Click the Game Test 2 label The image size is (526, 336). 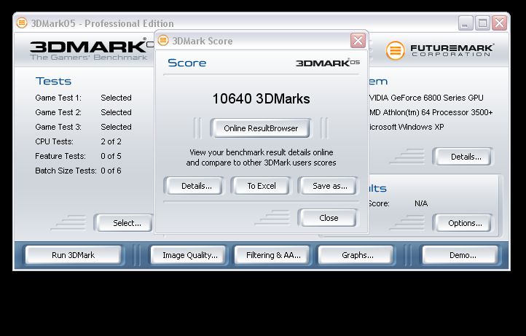58,112
